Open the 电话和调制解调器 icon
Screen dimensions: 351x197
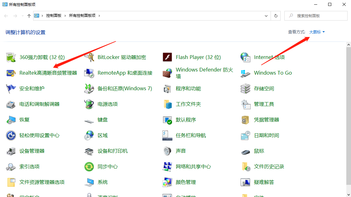coord(11,105)
